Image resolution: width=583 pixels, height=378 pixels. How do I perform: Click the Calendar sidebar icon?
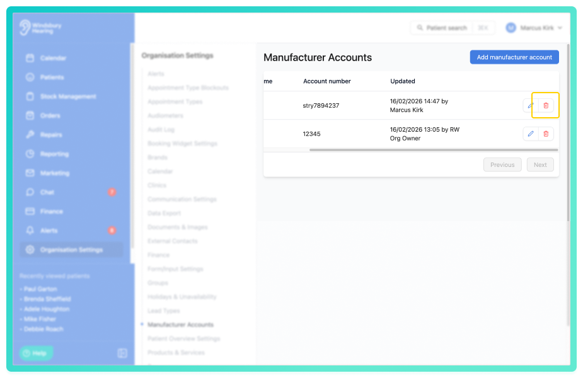click(30, 58)
